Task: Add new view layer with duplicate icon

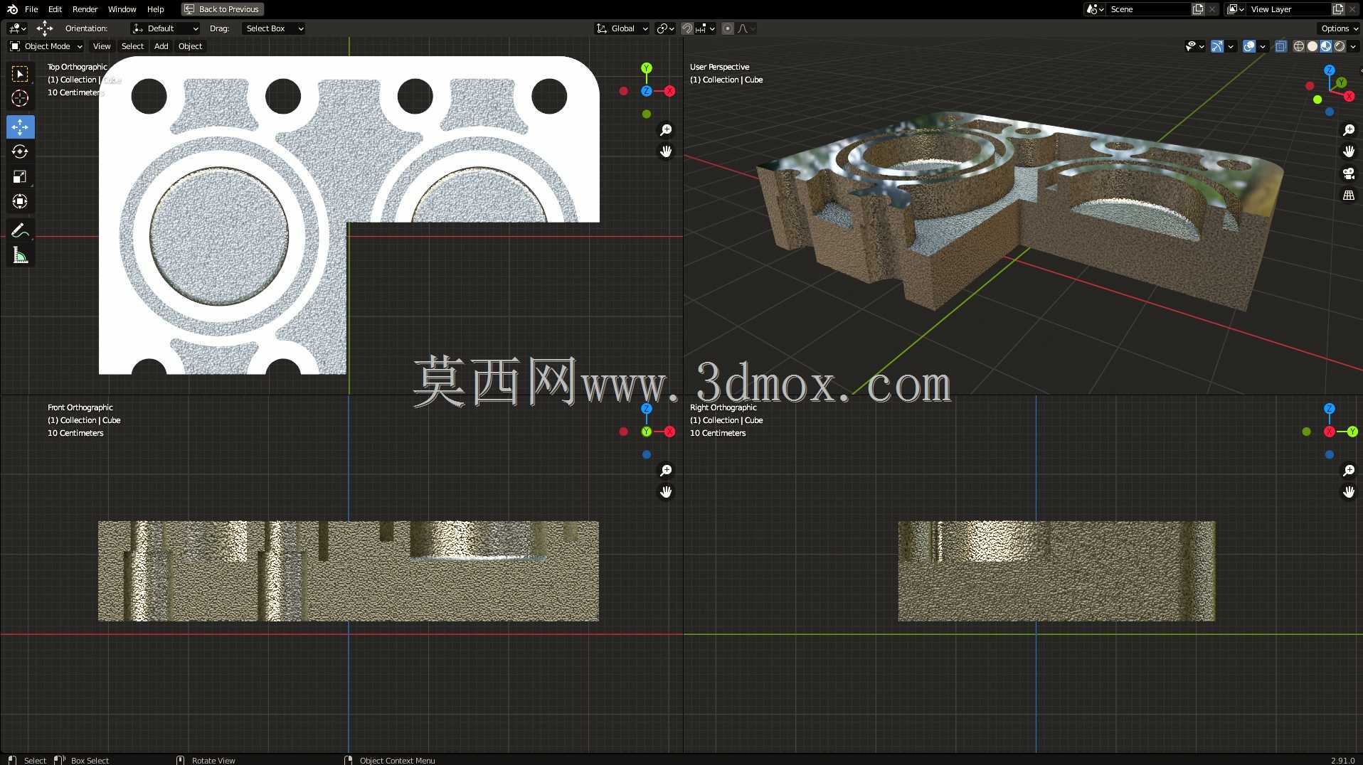Action: point(1338,9)
